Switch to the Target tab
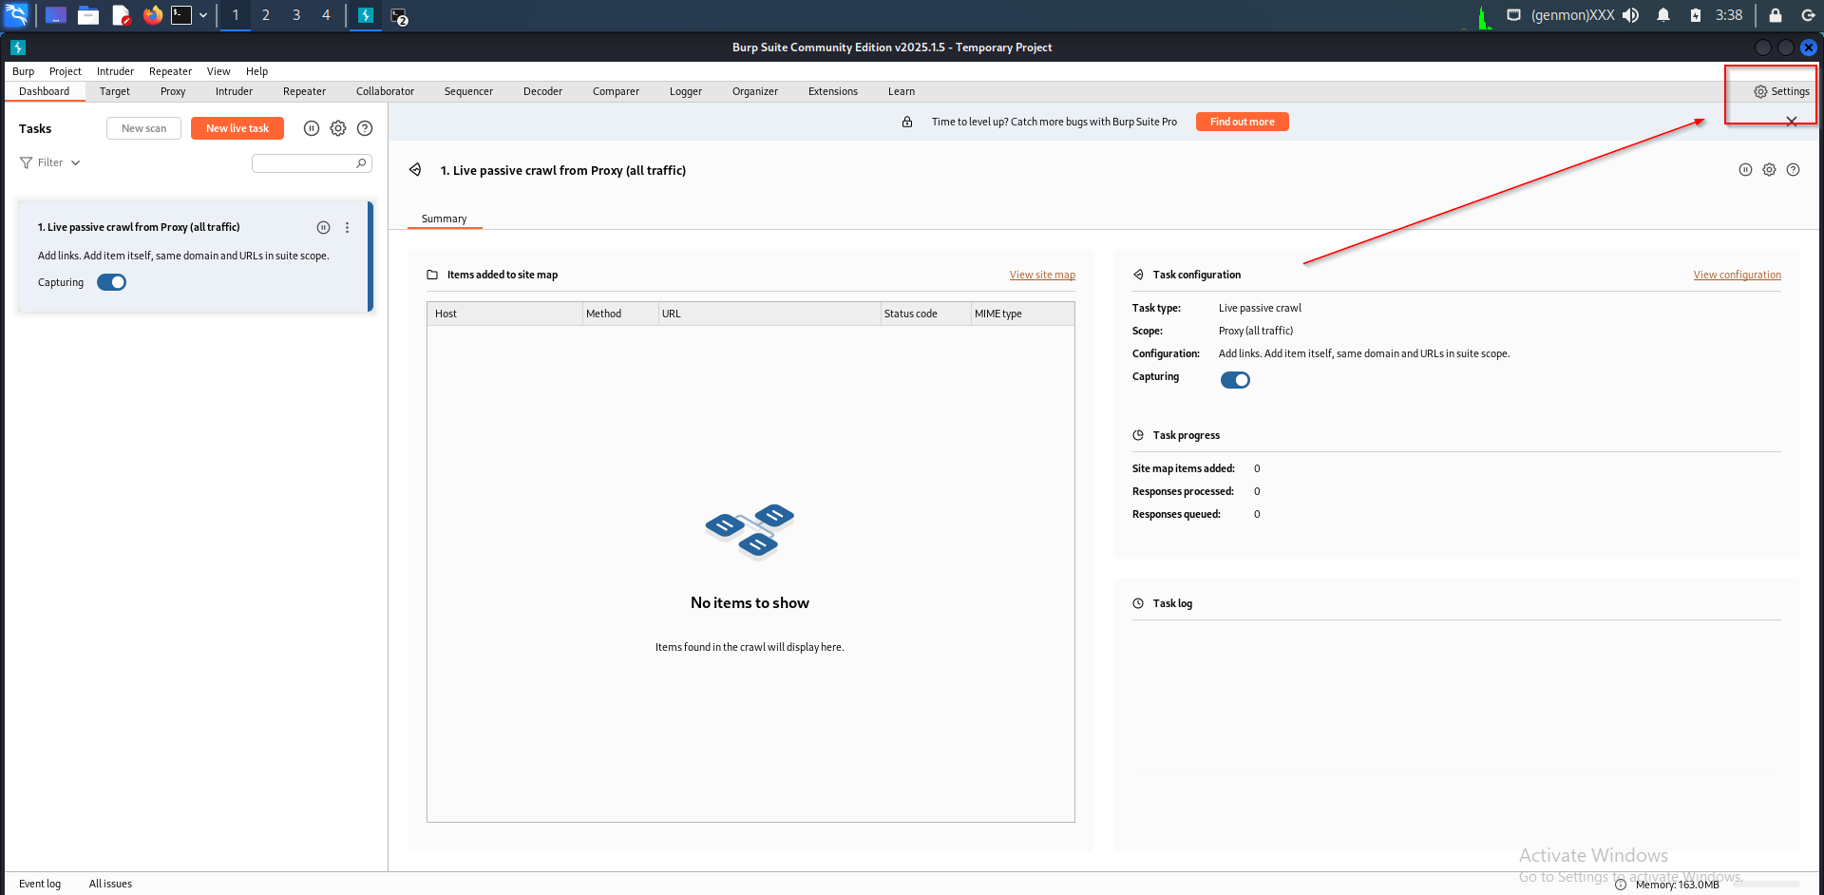The width and height of the screenshot is (1824, 895). coord(115,91)
